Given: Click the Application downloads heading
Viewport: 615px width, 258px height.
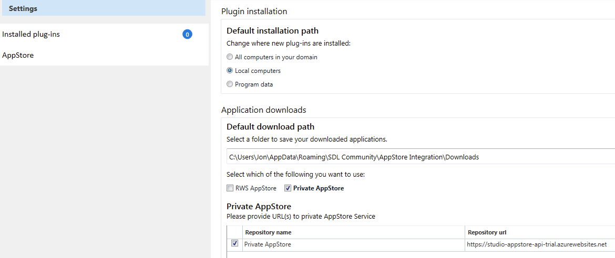Looking at the screenshot, I should [x=263, y=110].
